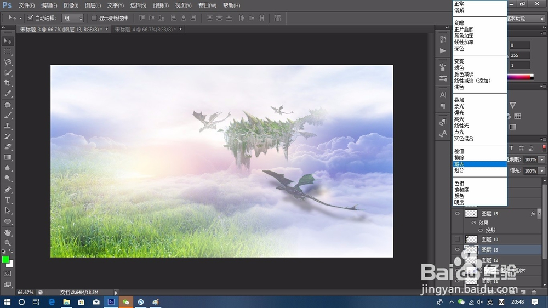
Task: Click the background white color swatch
Action: [x=10, y=264]
